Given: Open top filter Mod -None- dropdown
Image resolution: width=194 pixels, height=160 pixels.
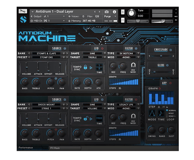Looking at the screenshot, I should pos(138,57).
